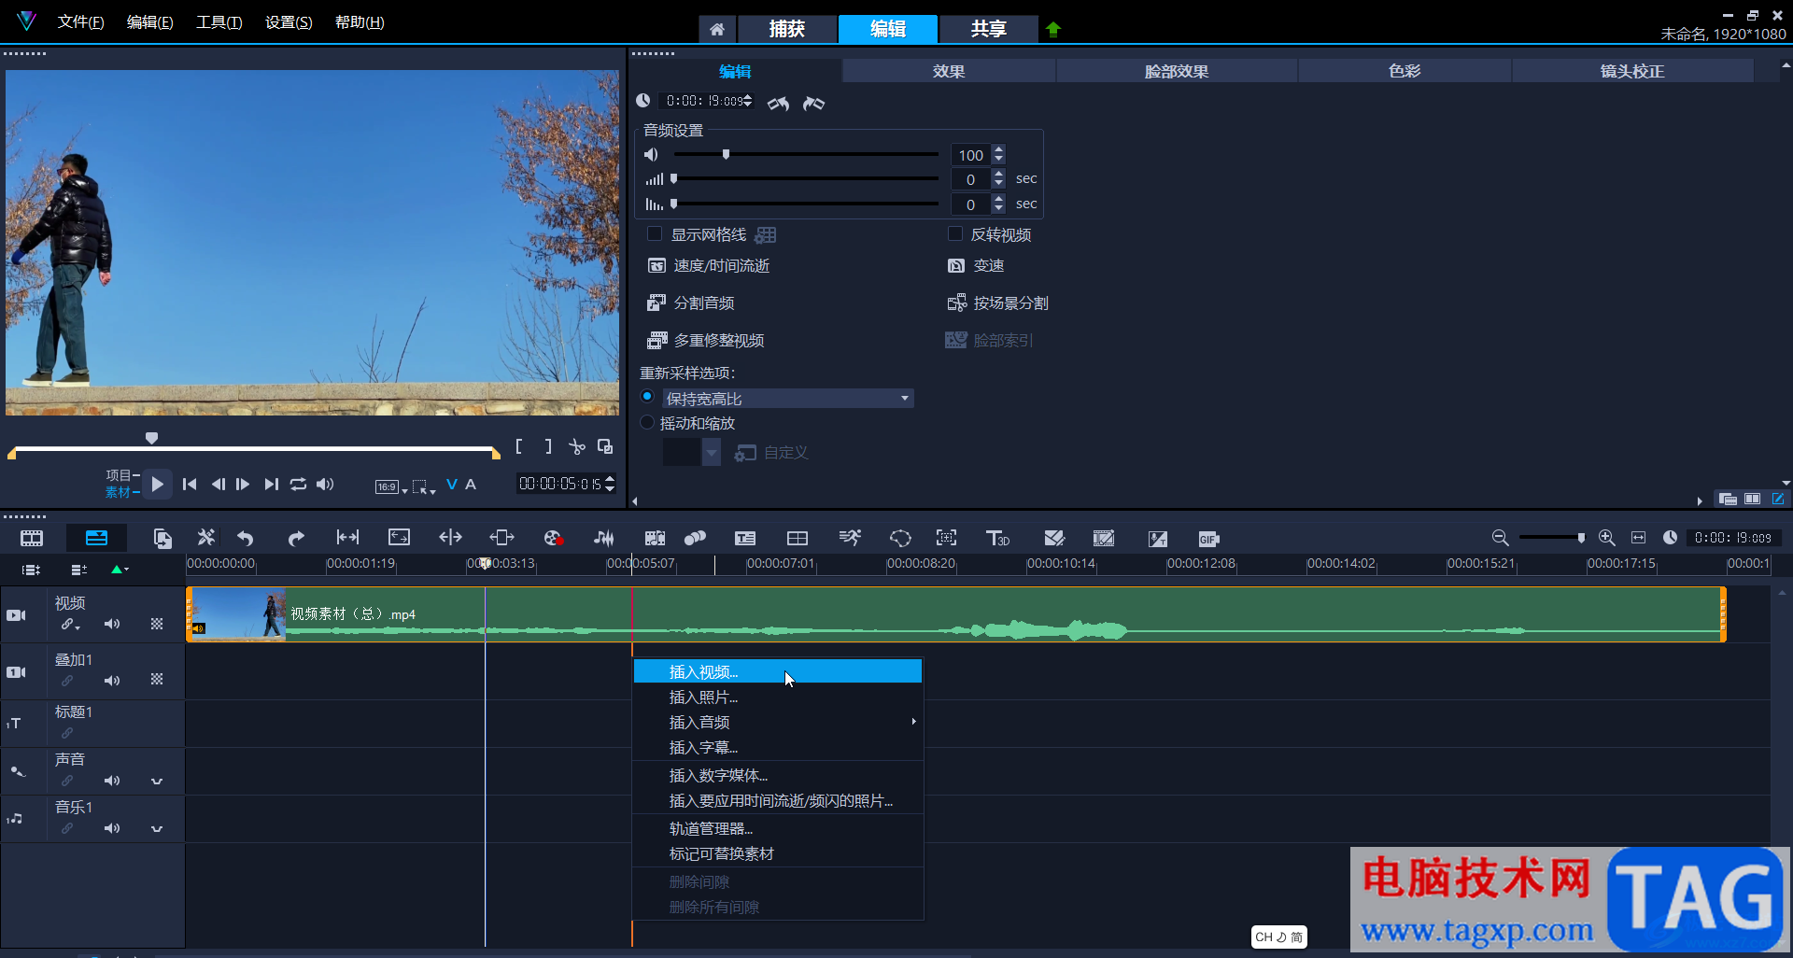The width and height of the screenshot is (1793, 958).
Task: Open the Sound Mixer icon
Action: pyautogui.click(x=604, y=538)
